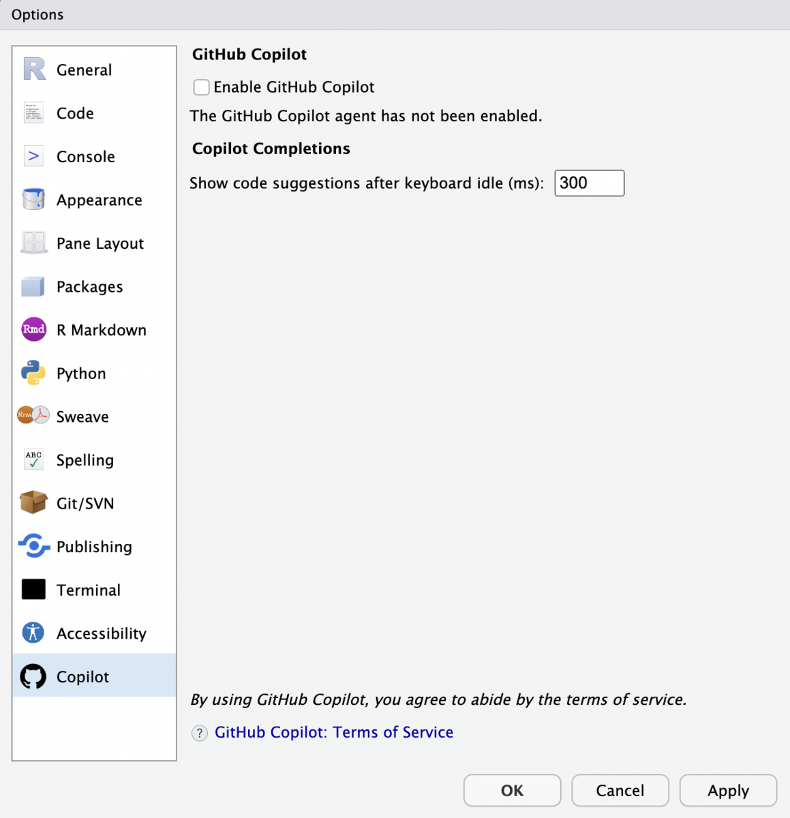Click the Git/SVN cardboard box icon
Viewport: 790px width, 818px height.
tap(33, 503)
